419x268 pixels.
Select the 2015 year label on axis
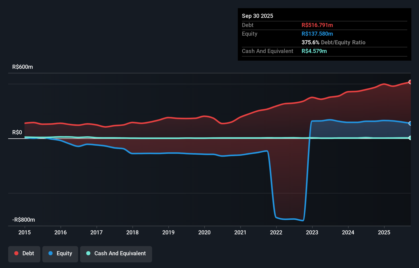click(x=24, y=232)
